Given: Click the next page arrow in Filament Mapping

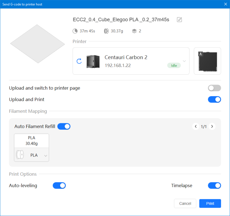Looking at the screenshot, I should point(212,126).
